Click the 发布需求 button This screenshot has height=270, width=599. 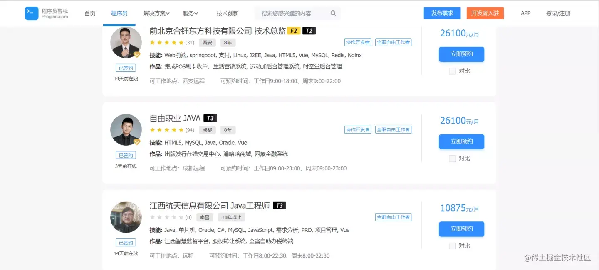442,13
